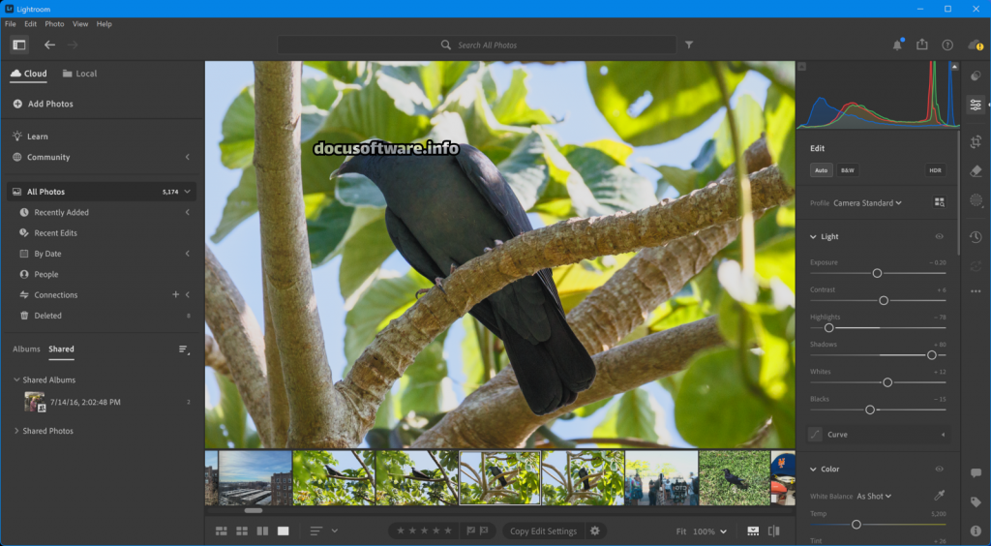Open the Crop and Rotate tool

point(976,141)
